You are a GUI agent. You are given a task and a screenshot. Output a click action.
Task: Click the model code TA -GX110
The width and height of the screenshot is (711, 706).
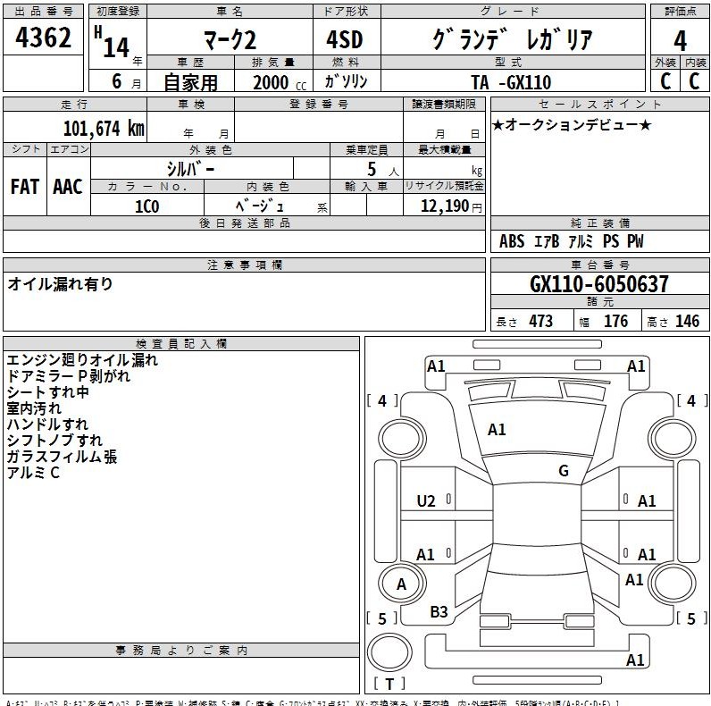click(511, 82)
